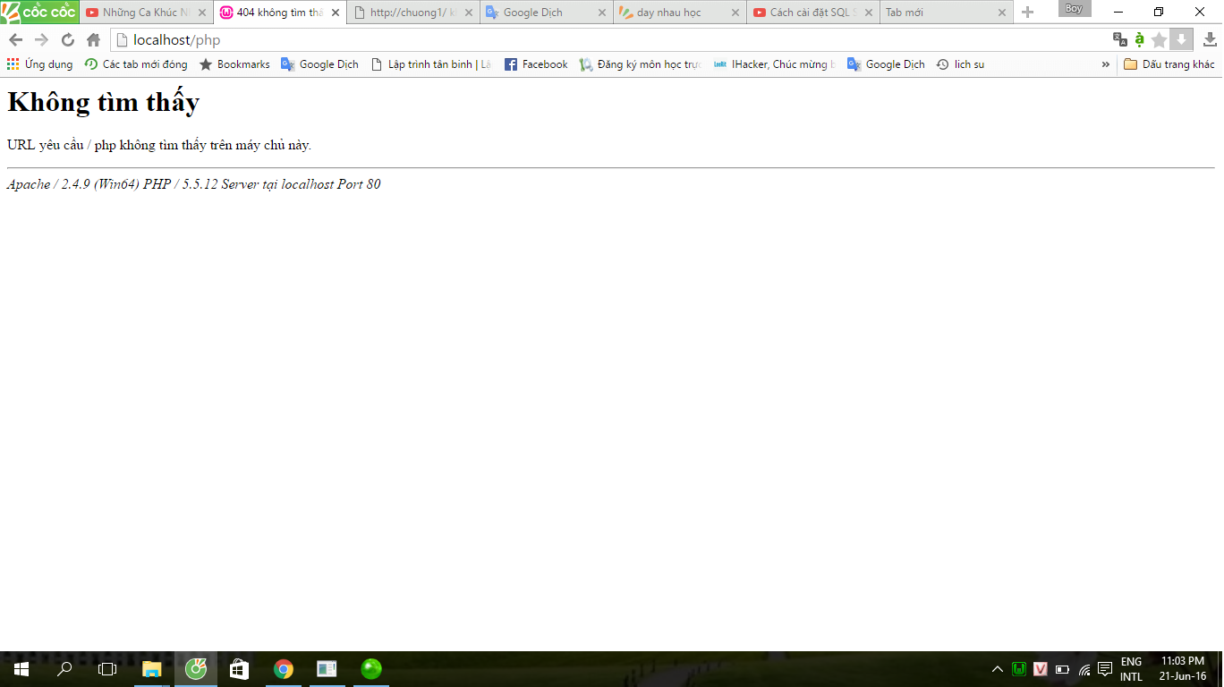Image resolution: width=1224 pixels, height=687 pixels.
Task: Expand hidden bookmarks with double chevron
Action: [x=1105, y=64]
